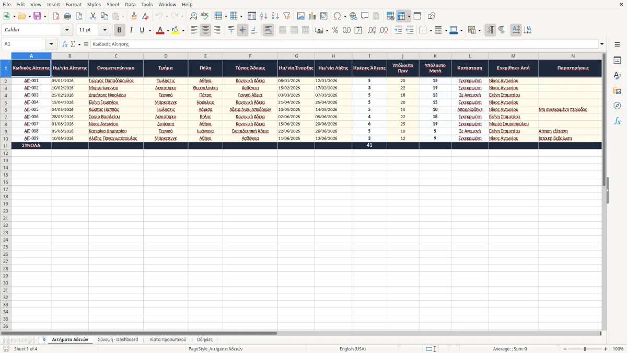Click the Format as Percent icon

[x=335, y=30]
